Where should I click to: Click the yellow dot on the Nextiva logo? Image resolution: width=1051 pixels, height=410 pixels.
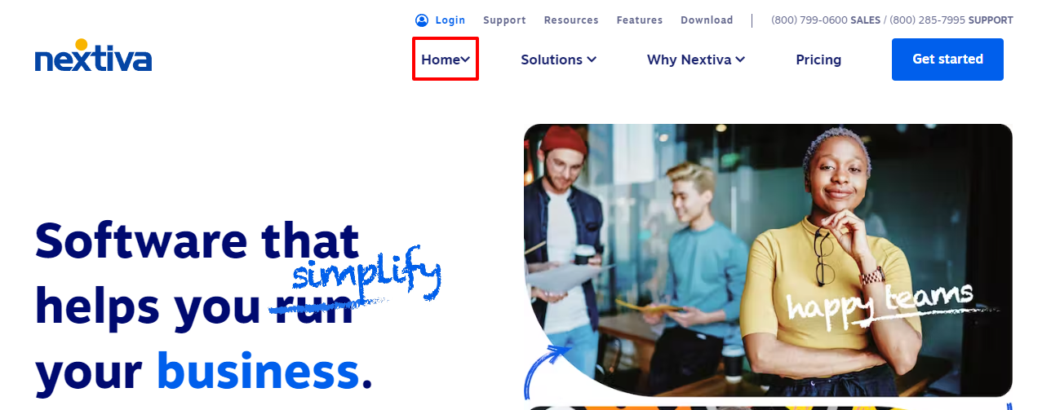point(81,44)
